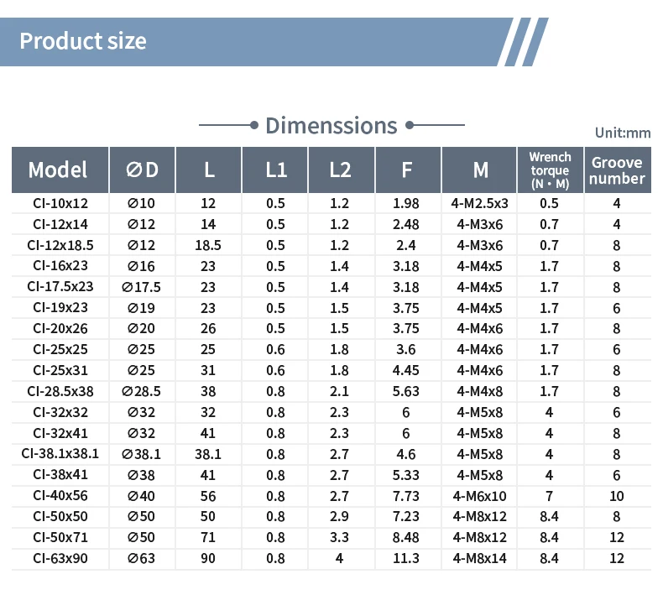663x595 pixels.
Task: Click model cell 'CI-38x41'
Action: pos(60,474)
